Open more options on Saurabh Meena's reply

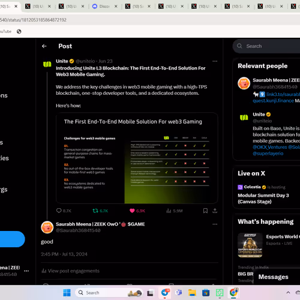[215, 224]
